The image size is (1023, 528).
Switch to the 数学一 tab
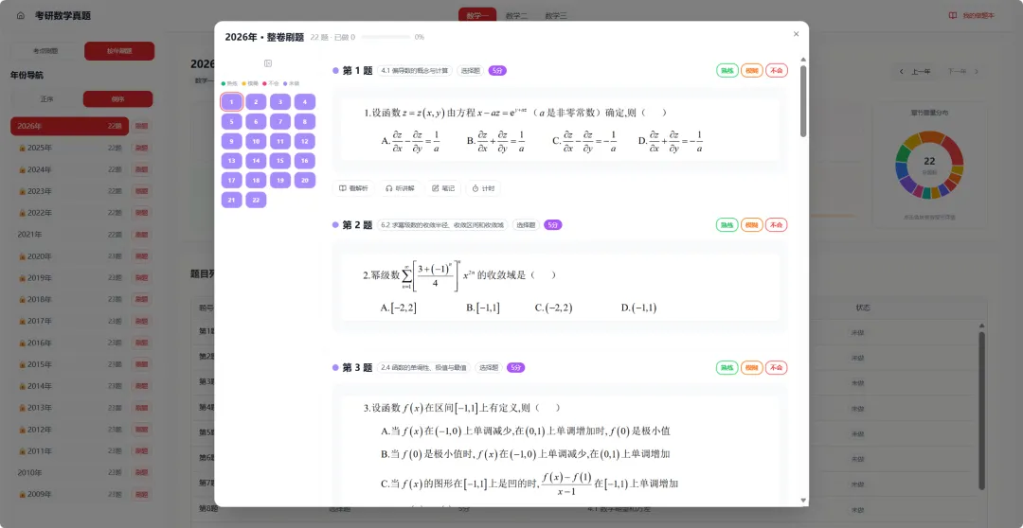(x=477, y=16)
